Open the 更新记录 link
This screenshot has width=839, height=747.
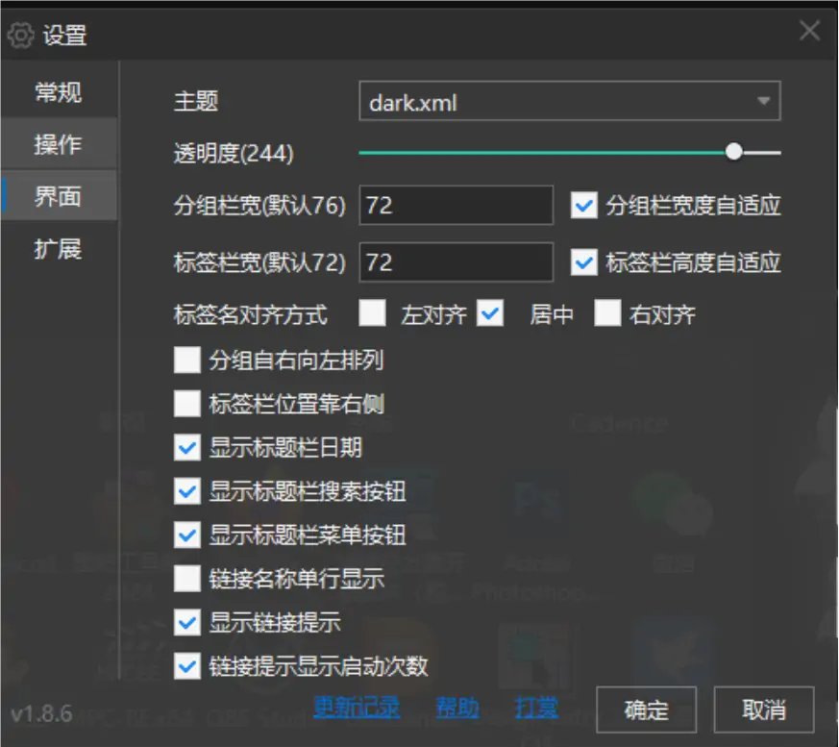click(357, 708)
